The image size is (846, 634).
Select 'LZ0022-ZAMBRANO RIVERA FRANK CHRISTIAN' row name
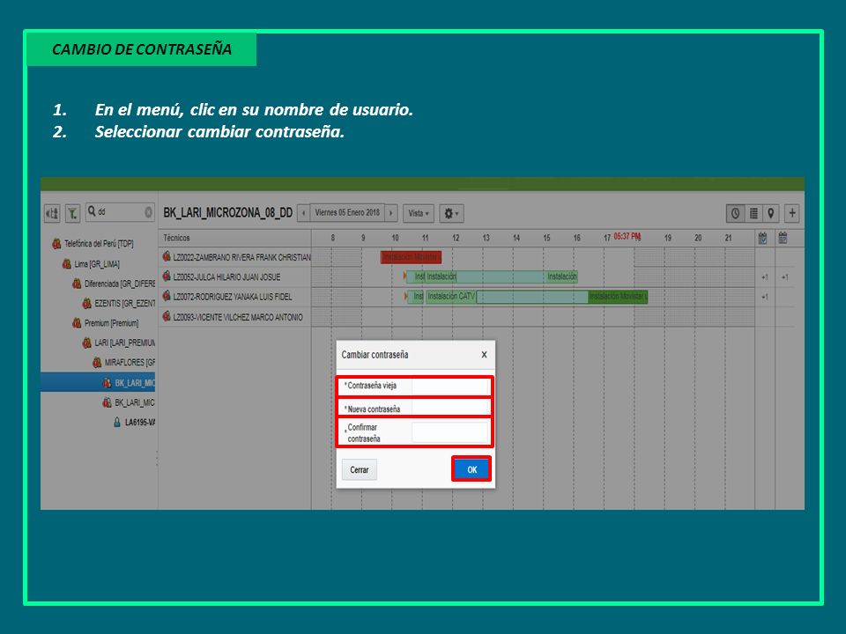[241, 258]
